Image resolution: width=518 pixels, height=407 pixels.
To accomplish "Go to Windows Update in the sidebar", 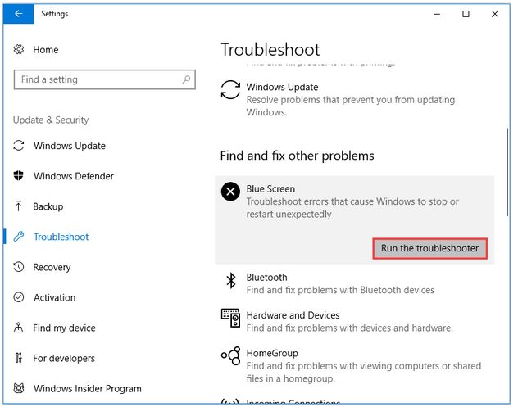I will coord(70,146).
